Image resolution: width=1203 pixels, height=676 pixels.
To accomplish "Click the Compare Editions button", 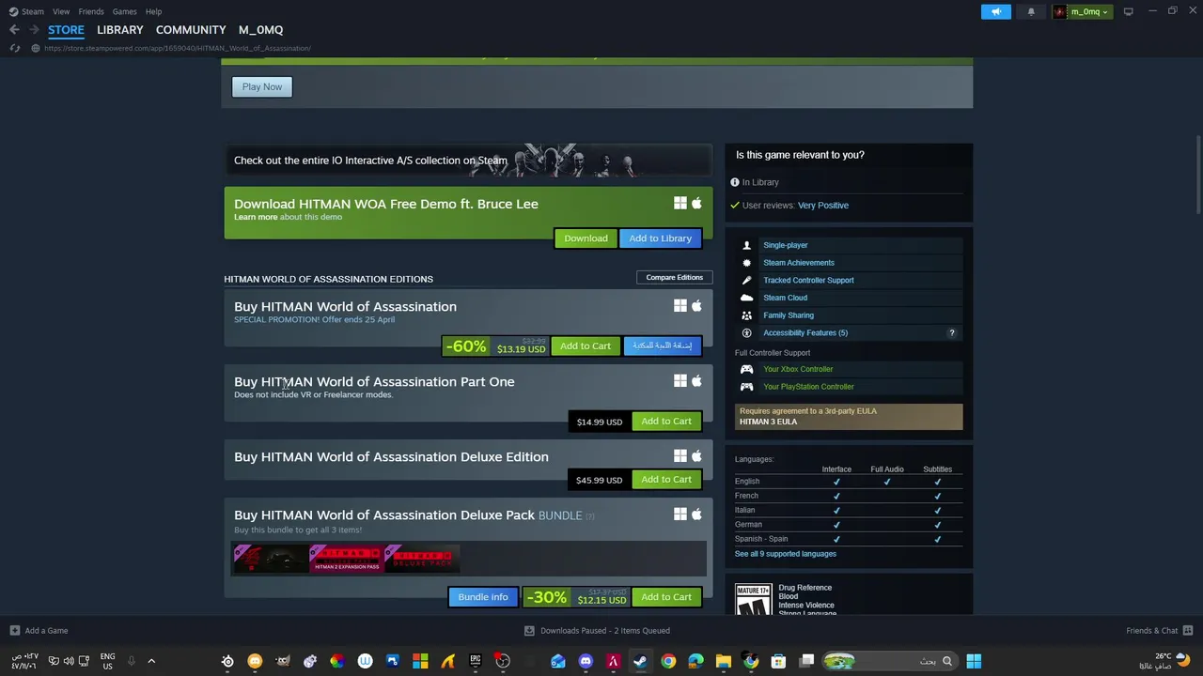I will [x=674, y=277].
